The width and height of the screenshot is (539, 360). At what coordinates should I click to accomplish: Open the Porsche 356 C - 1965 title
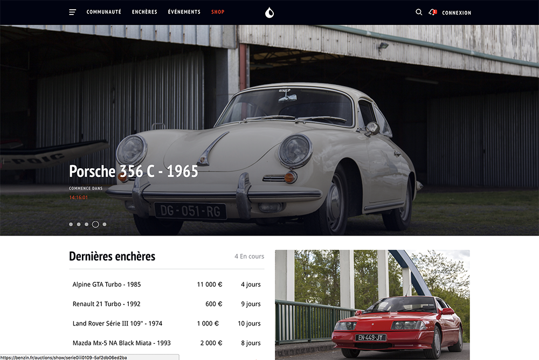[x=133, y=171]
